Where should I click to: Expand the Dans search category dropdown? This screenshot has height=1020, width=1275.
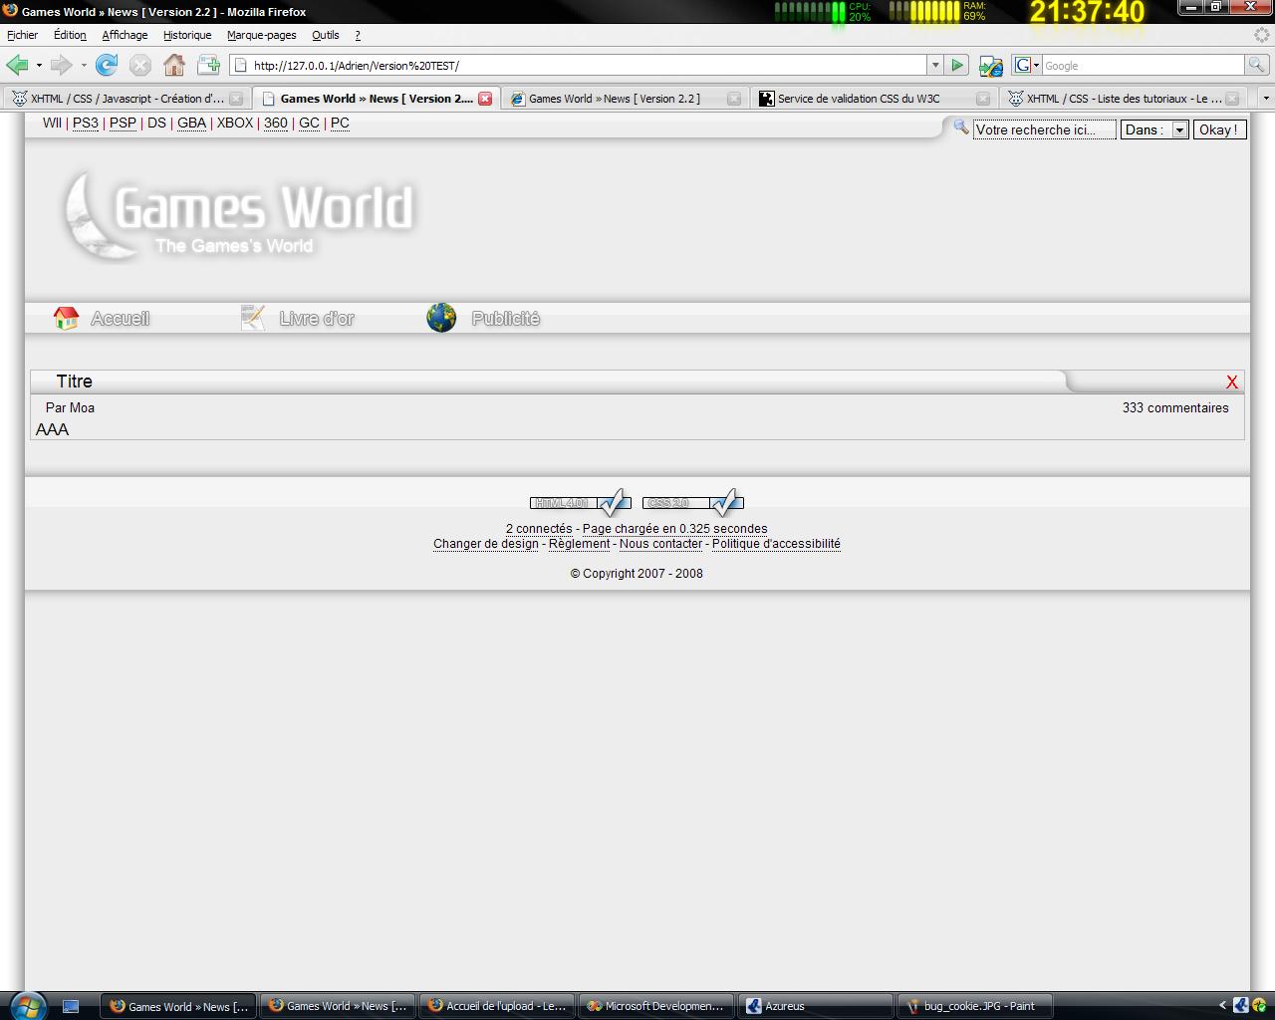(x=1179, y=130)
